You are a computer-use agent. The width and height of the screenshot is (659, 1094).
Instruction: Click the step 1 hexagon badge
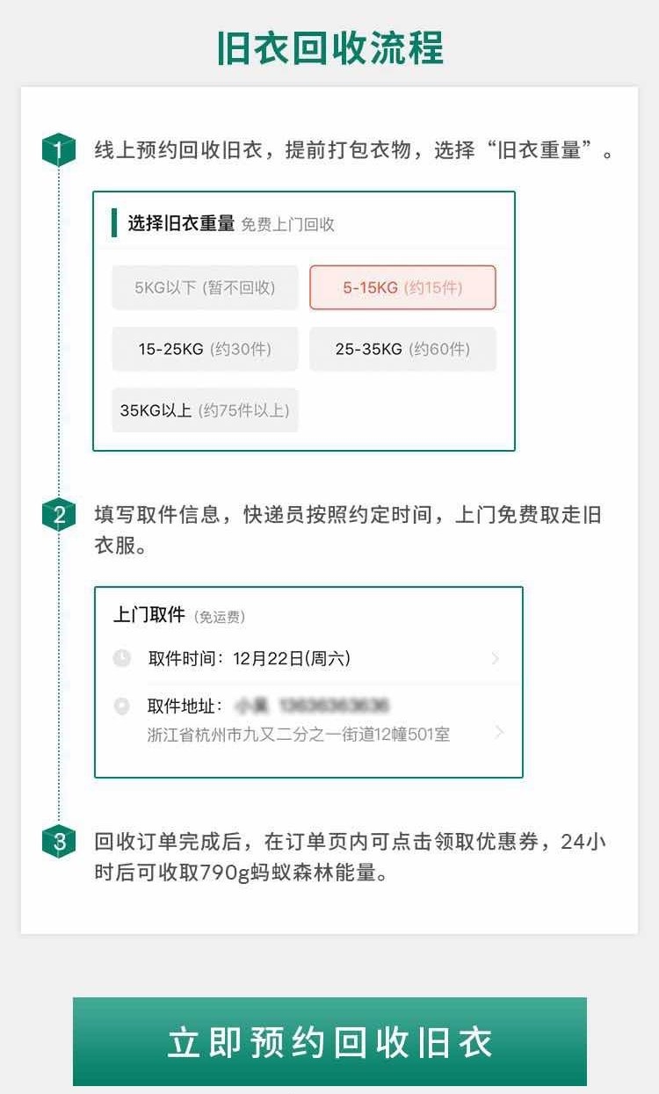(x=59, y=149)
